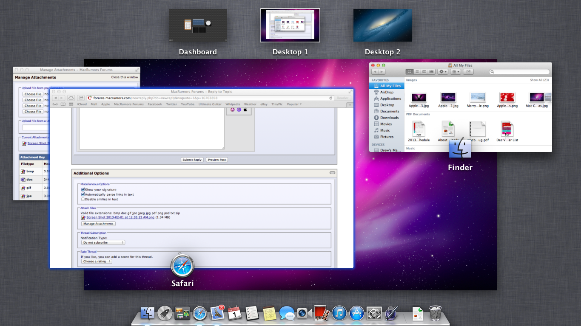Image resolution: width=581 pixels, height=326 pixels.
Task: Show Safari bookmarks with book icon
Action: (x=63, y=104)
